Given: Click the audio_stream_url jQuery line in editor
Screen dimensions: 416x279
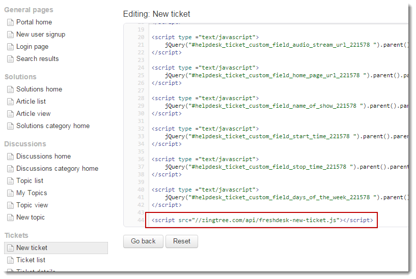Looking at the screenshot, I should click(287, 45).
